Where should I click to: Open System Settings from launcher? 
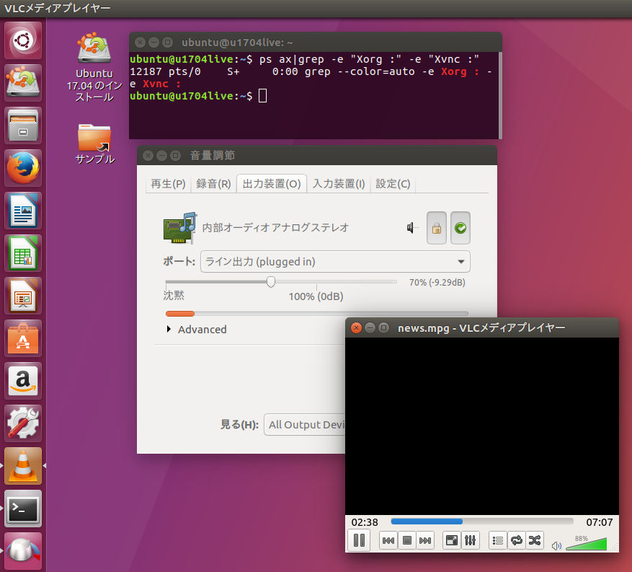tap(23, 423)
